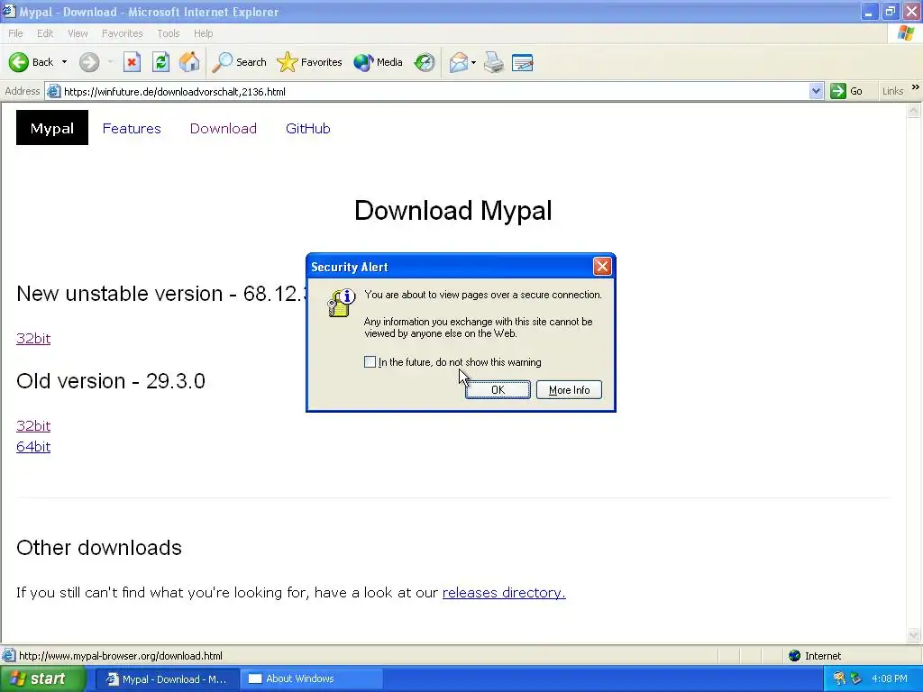Click OK in the Security Alert dialog
923x692 pixels.
498,389
